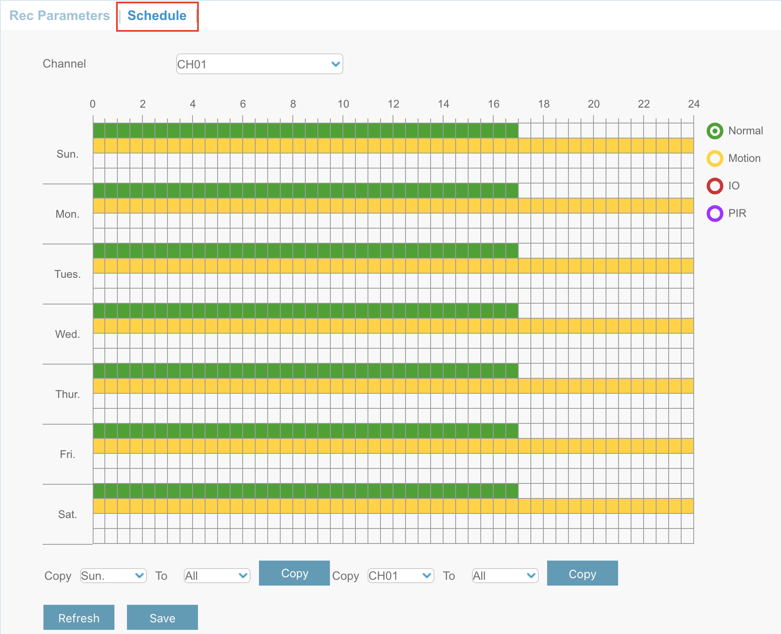Open the Schedule tab
This screenshot has width=781, height=634.
point(157,16)
